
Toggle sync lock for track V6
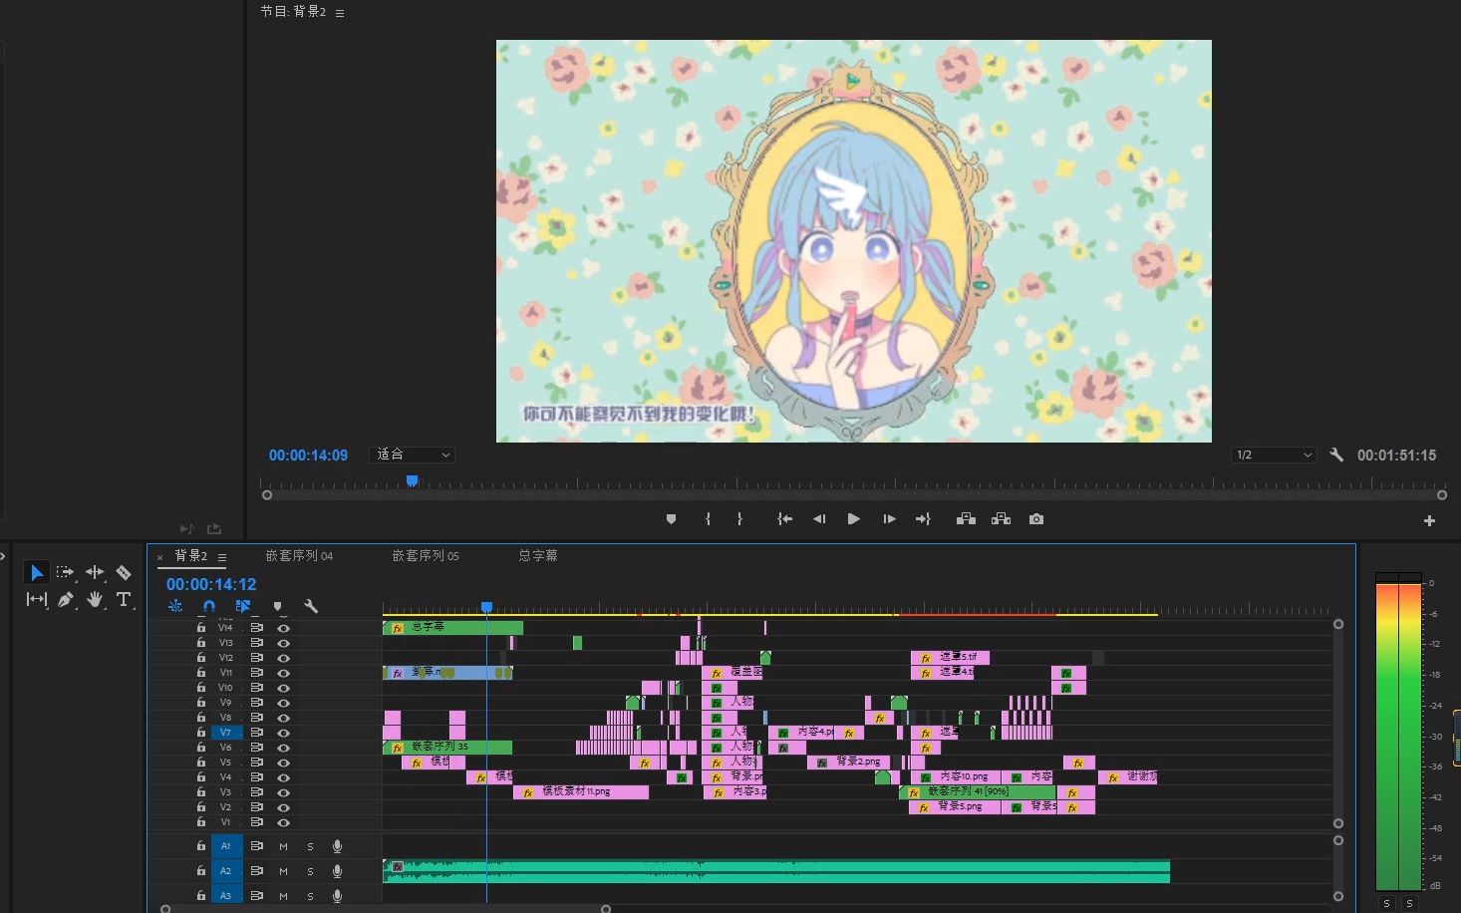coord(256,748)
